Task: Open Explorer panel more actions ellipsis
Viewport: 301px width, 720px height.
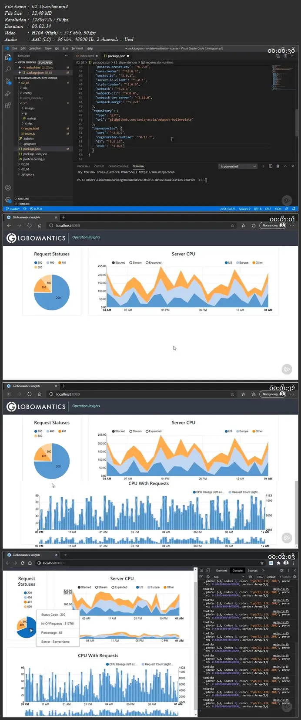Action: [x=67, y=56]
